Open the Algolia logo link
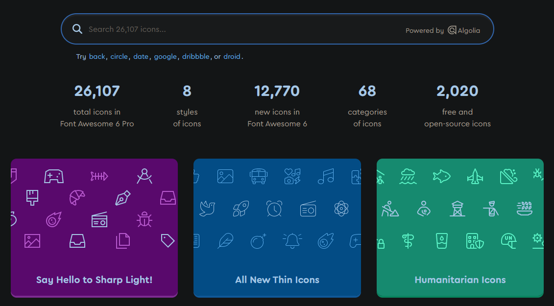 [x=463, y=30]
